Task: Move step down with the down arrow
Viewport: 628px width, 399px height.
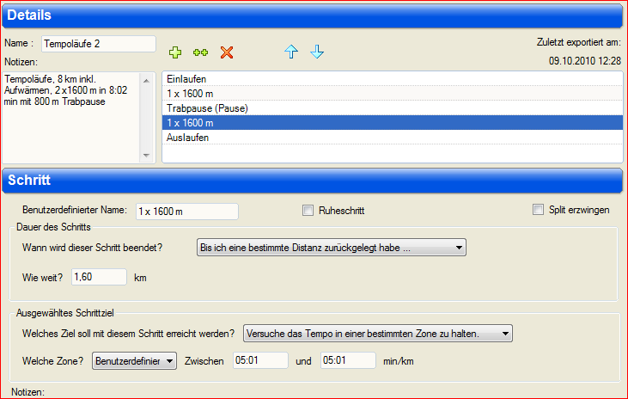Action: (317, 52)
